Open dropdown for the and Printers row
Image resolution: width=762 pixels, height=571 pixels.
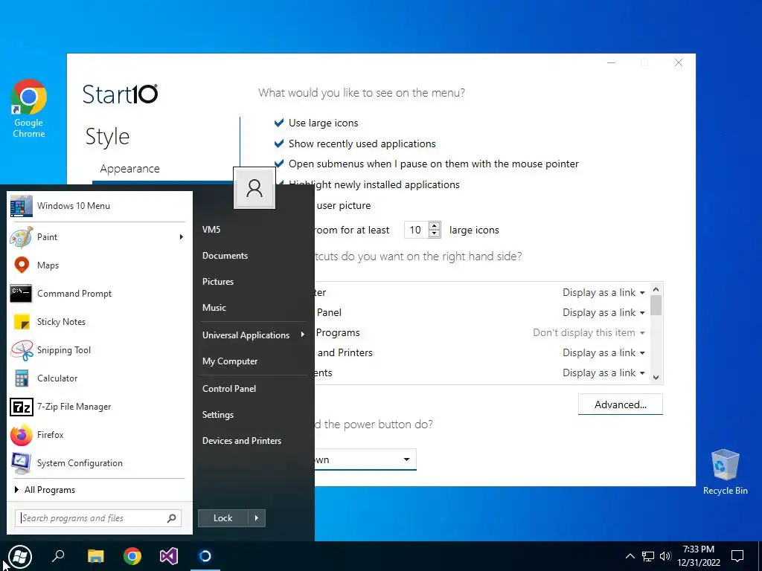tap(603, 353)
